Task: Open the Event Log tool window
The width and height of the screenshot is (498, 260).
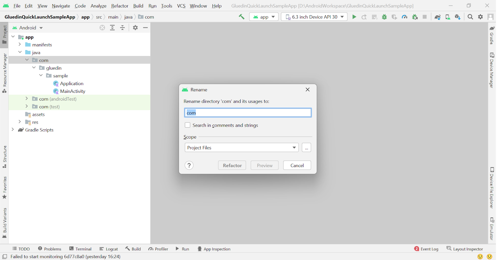Action: point(426,249)
